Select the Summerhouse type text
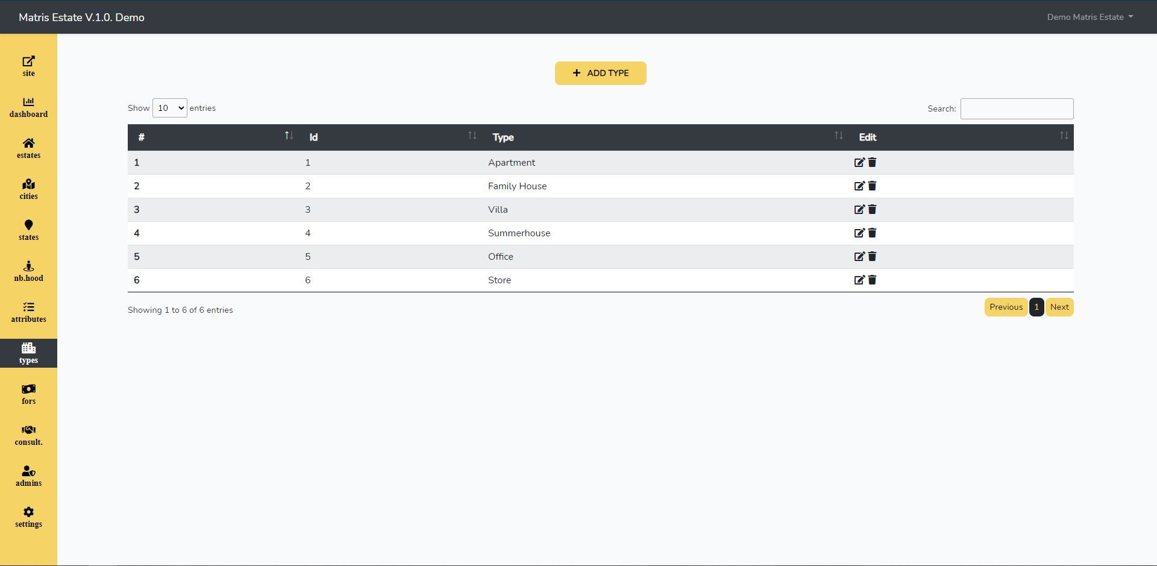The width and height of the screenshot is (1157, 566). [x=519, y=233]
